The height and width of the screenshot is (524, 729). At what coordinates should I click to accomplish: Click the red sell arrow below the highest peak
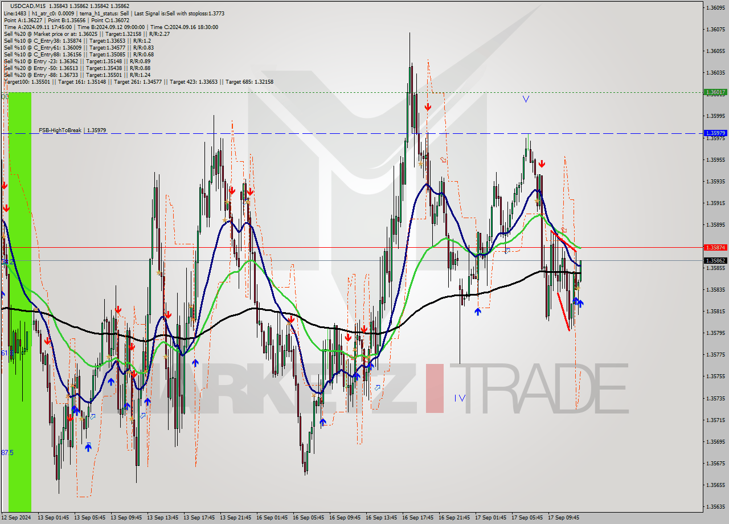pyautogui.click(x=428, y=107)
